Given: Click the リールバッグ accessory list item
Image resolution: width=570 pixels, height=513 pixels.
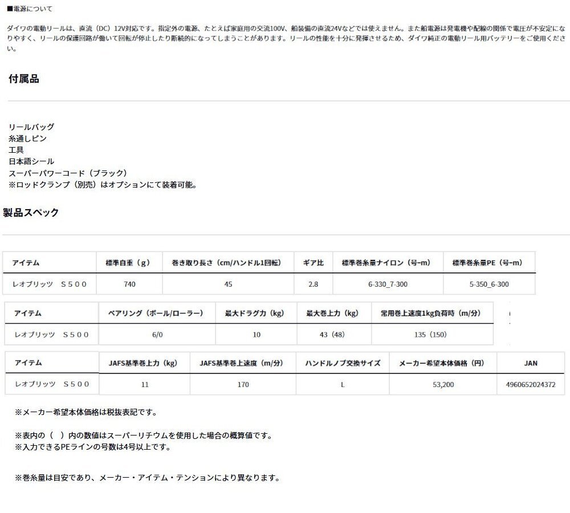Looking at the screenshot, I should (30, 127).
